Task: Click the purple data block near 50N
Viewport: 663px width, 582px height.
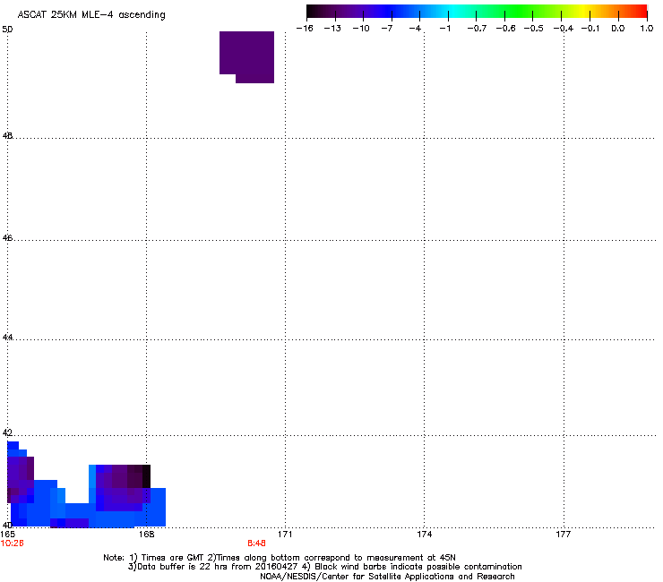Action: pyautogui.click(x=247, y=56)
